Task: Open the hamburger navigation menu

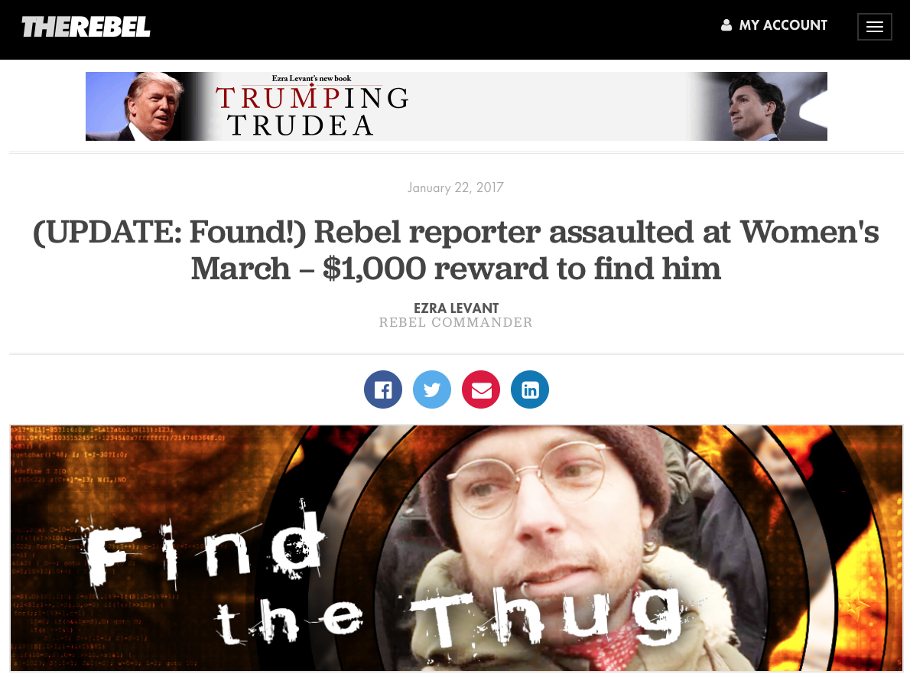Action: [875, 27]
